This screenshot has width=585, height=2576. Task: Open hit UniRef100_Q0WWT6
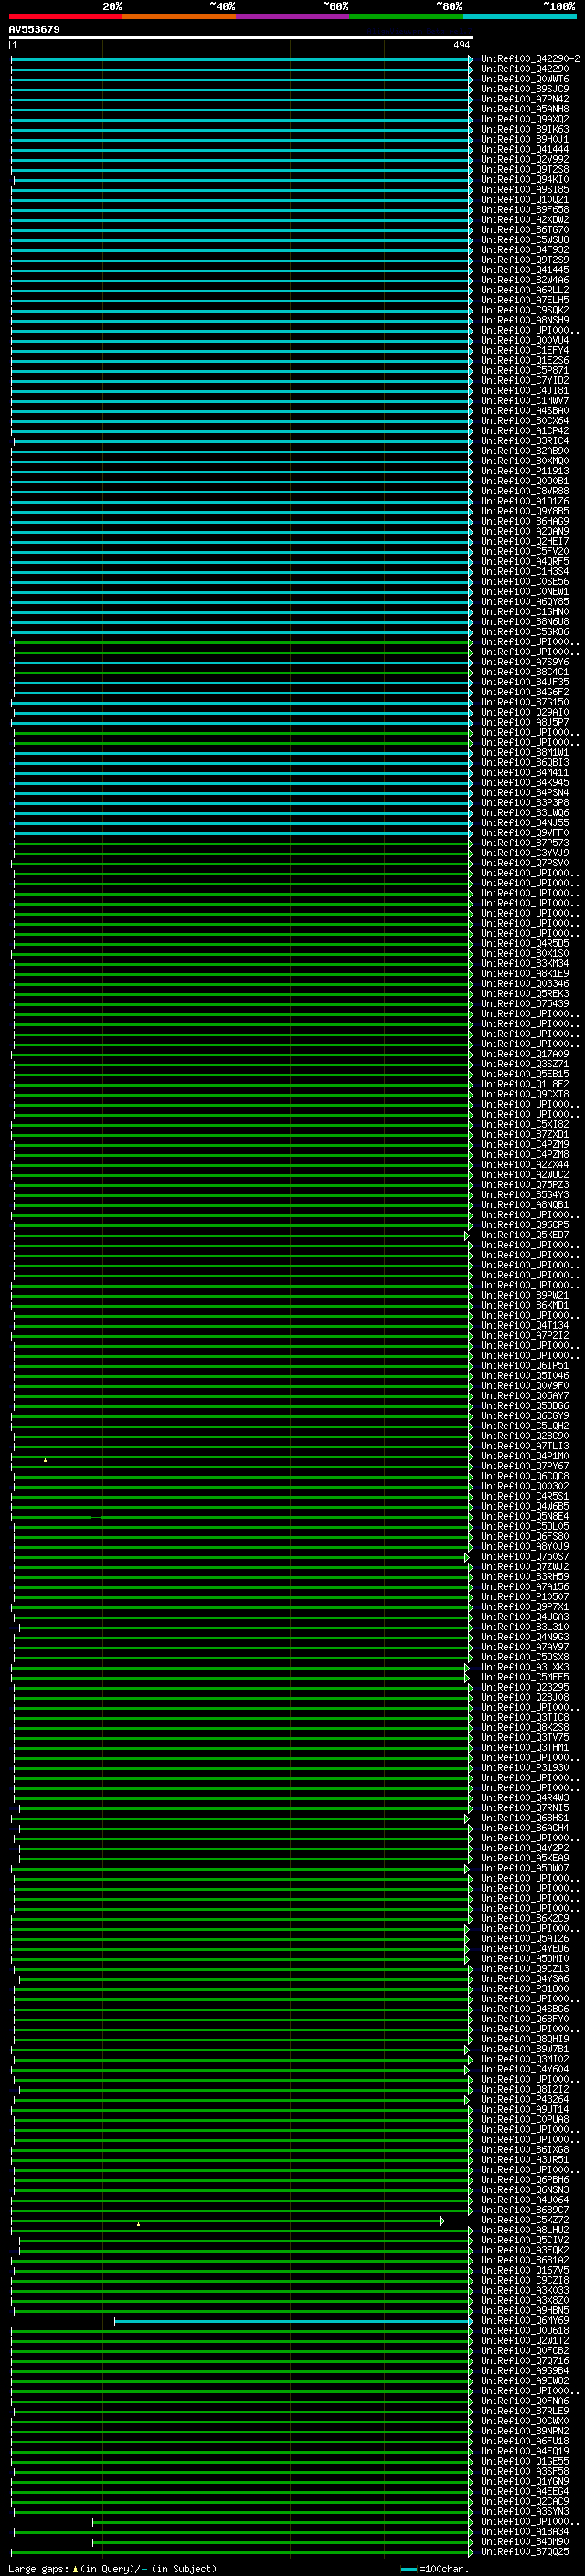[525, 79]
